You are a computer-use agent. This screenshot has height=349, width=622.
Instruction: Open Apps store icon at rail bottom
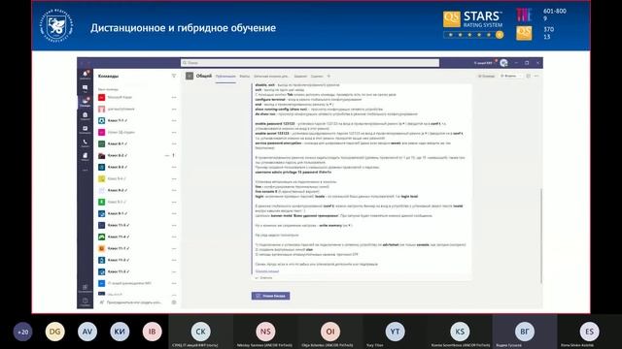pos(85,288)
